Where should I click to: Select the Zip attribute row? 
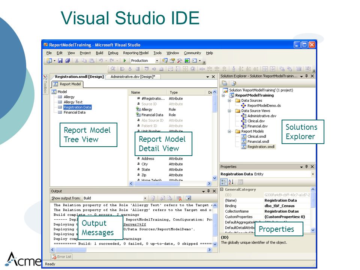point(170,175)
